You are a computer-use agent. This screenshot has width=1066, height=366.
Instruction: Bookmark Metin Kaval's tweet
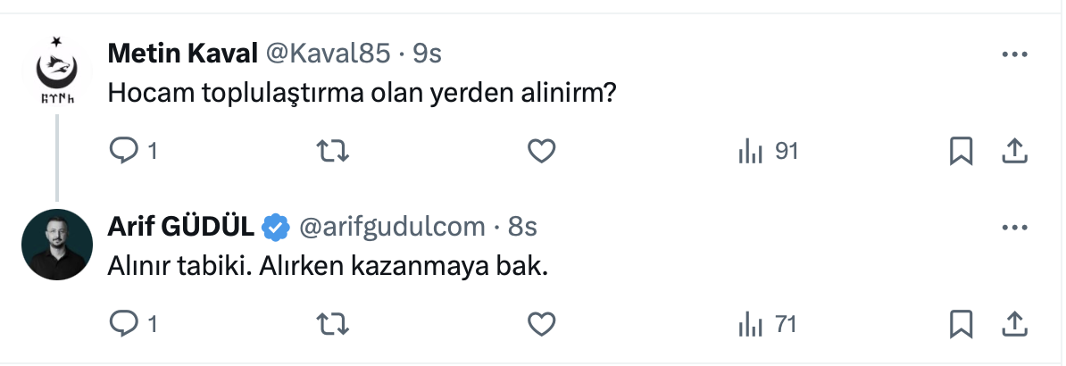click(x=961, y=153)
